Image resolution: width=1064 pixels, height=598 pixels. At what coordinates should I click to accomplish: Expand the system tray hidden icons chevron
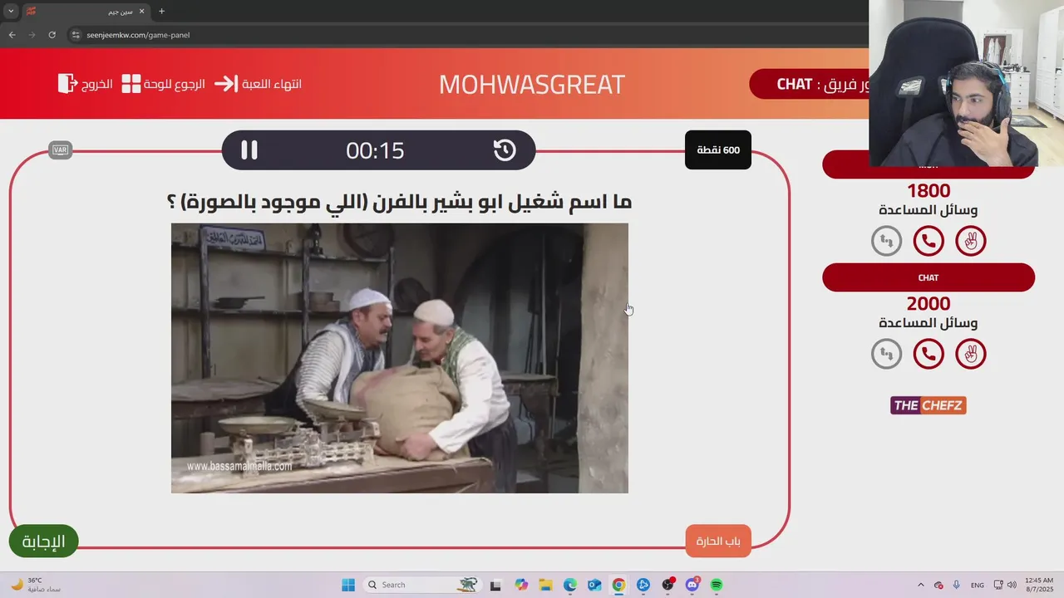tap(921, 585)
